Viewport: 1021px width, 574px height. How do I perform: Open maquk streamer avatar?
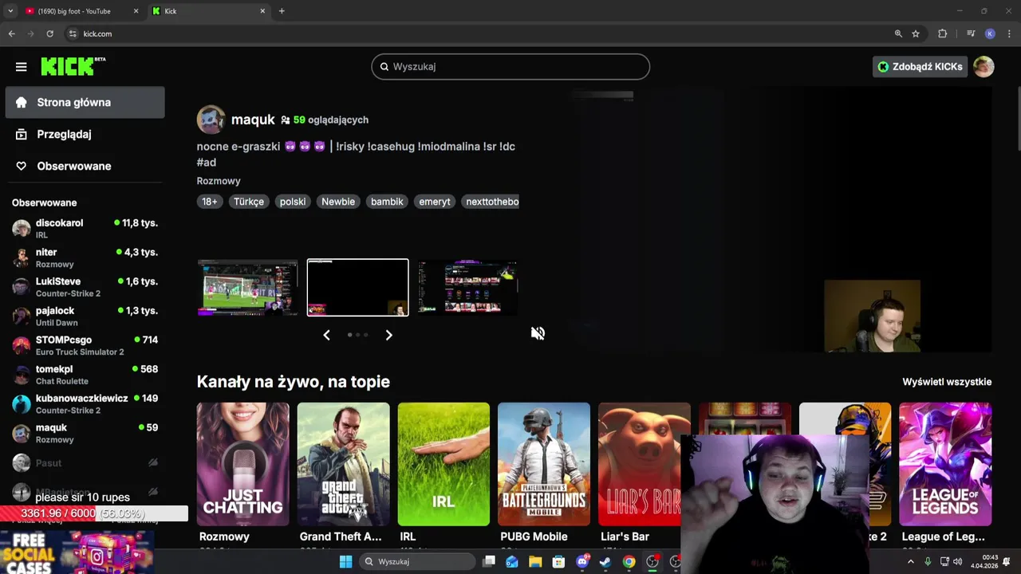[x=211, y=120]
